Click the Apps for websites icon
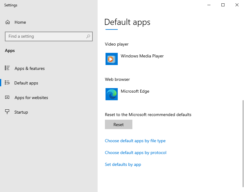This screenshot has height=192, width=244. coord(7,97)
